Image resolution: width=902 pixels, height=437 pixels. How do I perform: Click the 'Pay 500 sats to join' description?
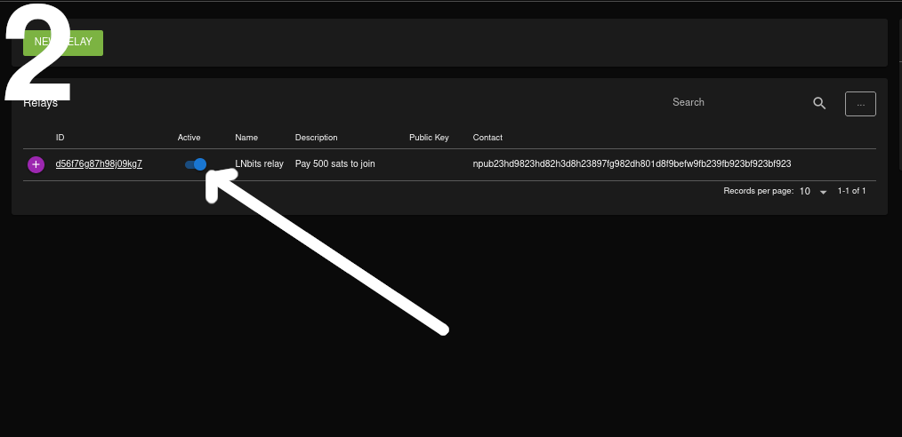(x=335, y=164)
